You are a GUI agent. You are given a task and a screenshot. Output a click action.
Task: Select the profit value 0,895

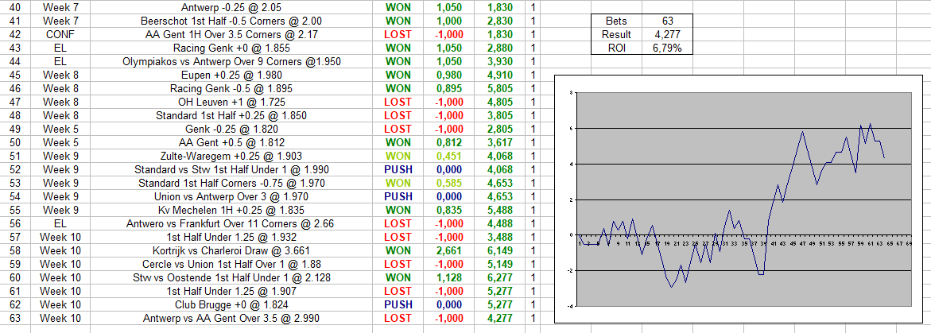pyautogui.click(x=449, y=88)
